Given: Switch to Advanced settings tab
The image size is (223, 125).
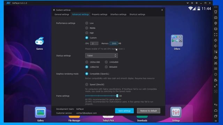Looking at the screenshot, I should point(80,15).
